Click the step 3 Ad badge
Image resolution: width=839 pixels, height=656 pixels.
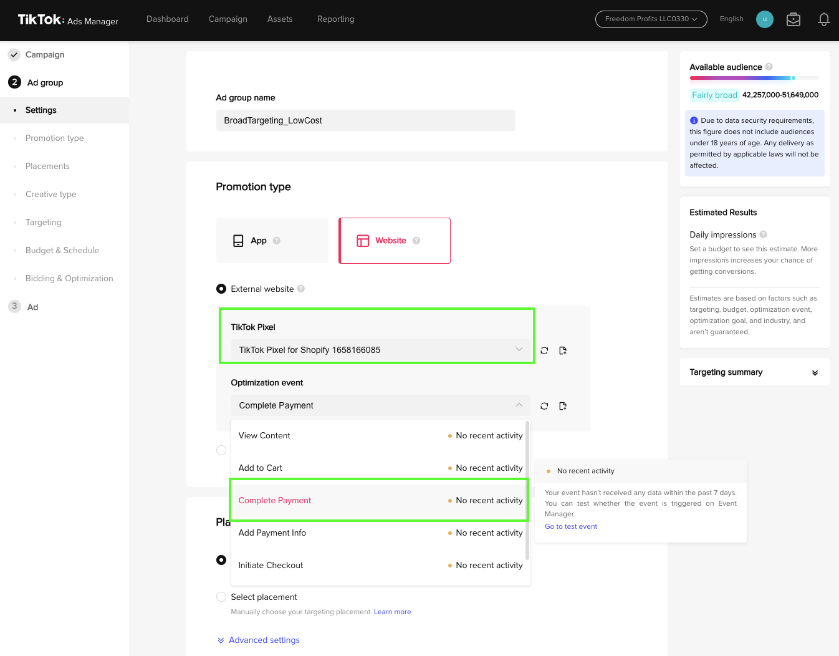click(x=14, y=306)
